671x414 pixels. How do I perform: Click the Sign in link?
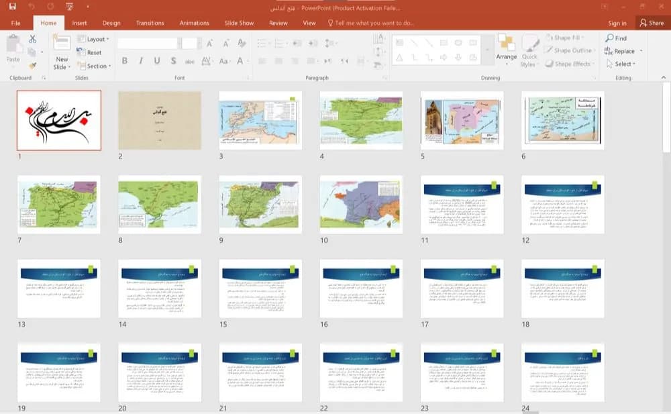pos(617,23)
